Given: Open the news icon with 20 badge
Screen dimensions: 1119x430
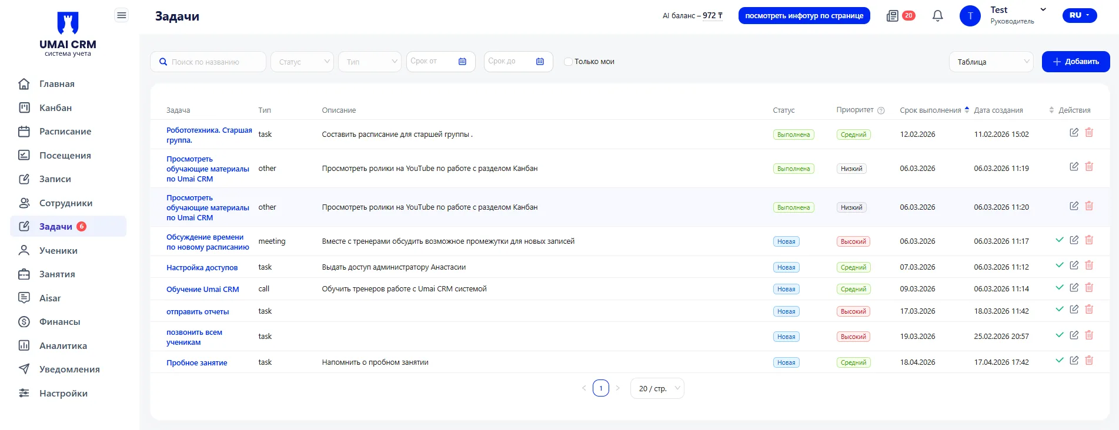Looking at the screenshot, I should click(893, 16).
